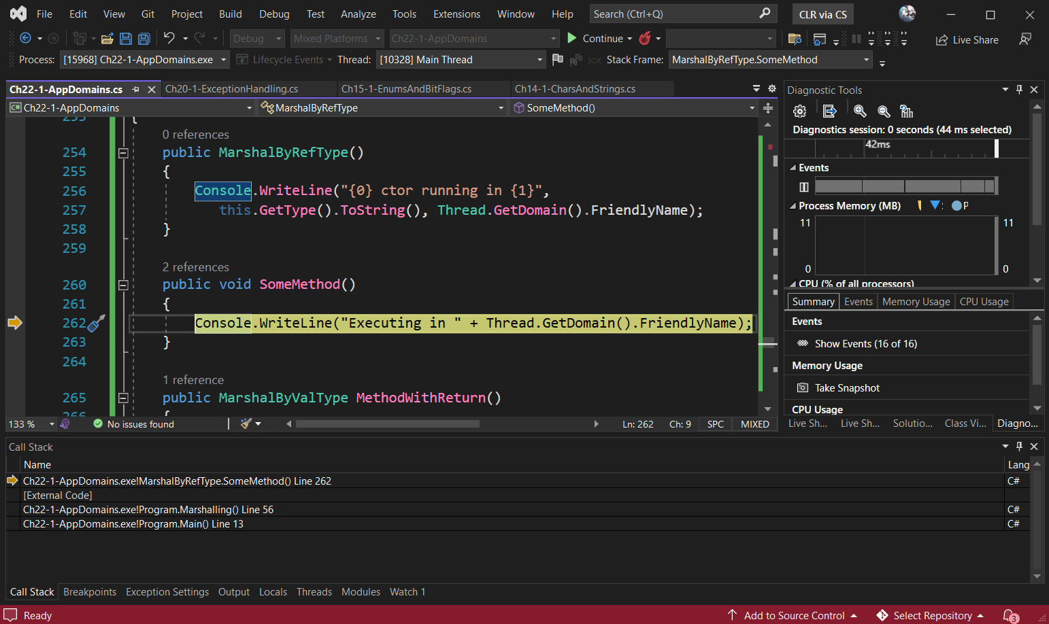Viewport: 1049px width, 624px height.
Task: Click the Show Events (16 of 16) link
Action: click(x=865, y=344)
